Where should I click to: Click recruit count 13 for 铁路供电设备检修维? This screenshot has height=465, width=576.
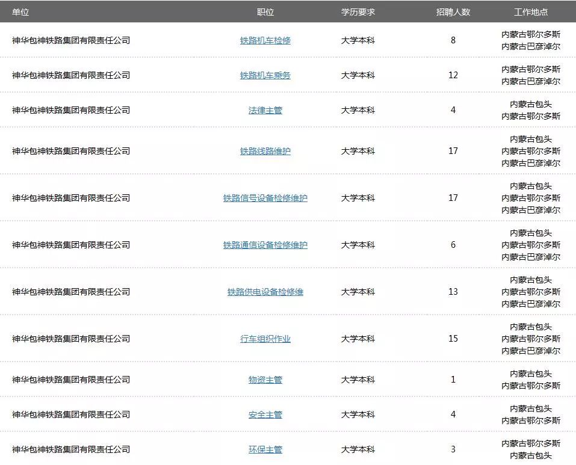453,292
